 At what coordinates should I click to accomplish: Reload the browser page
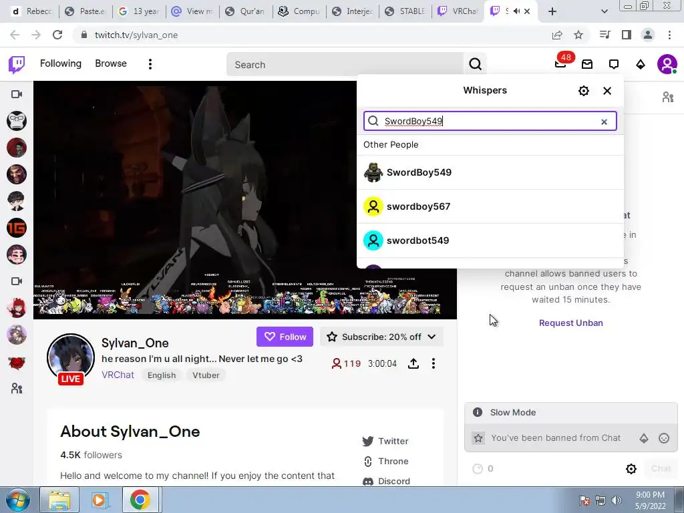point(57,35)
